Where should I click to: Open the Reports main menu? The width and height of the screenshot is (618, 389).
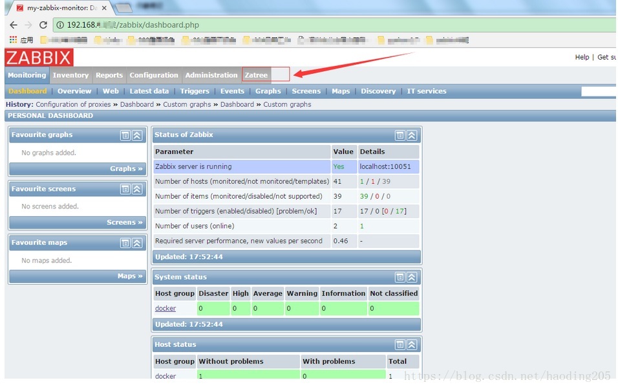click(x=109, y=75)
